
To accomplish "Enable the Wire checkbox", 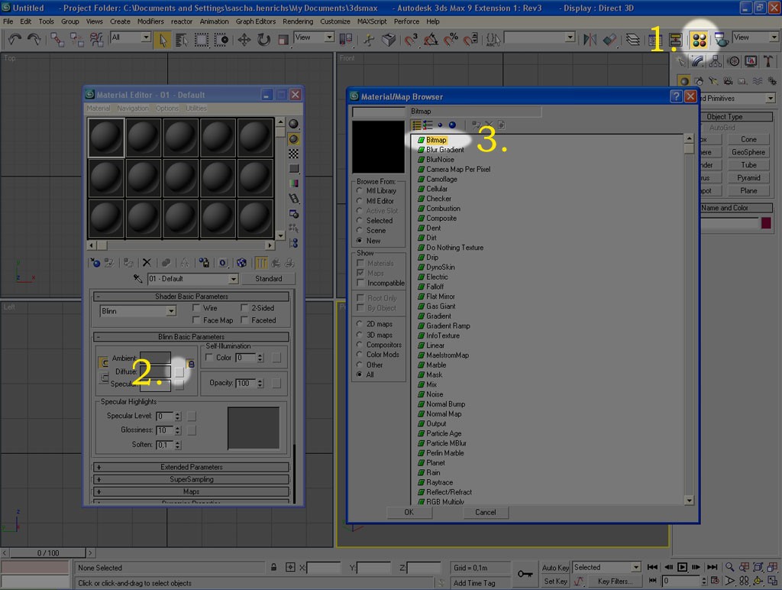I will (196, 308).
